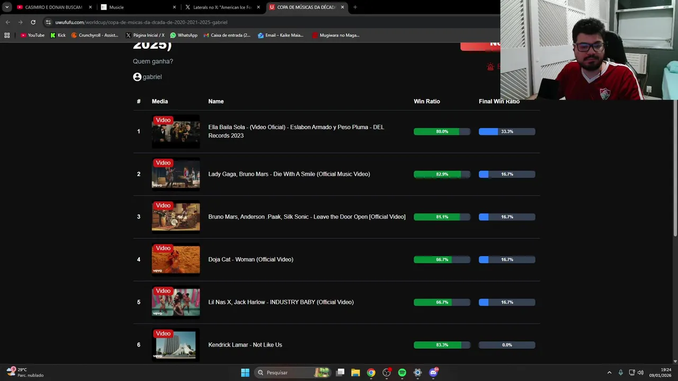Click the Name column header

click(x=216, y=101)
